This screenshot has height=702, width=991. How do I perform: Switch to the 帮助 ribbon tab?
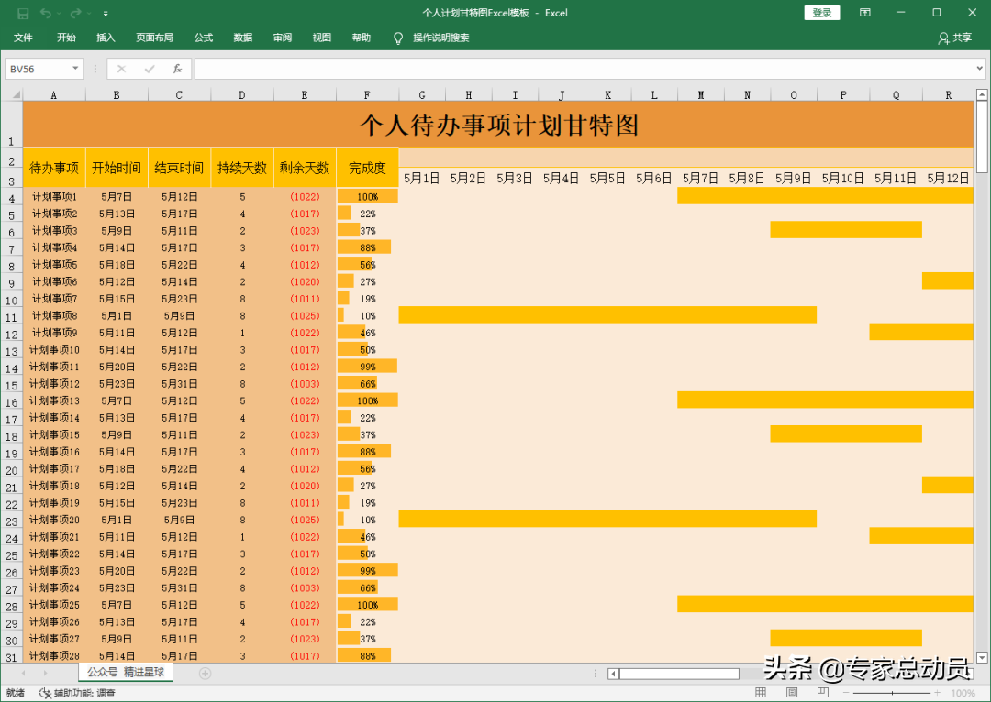[362, 38]
